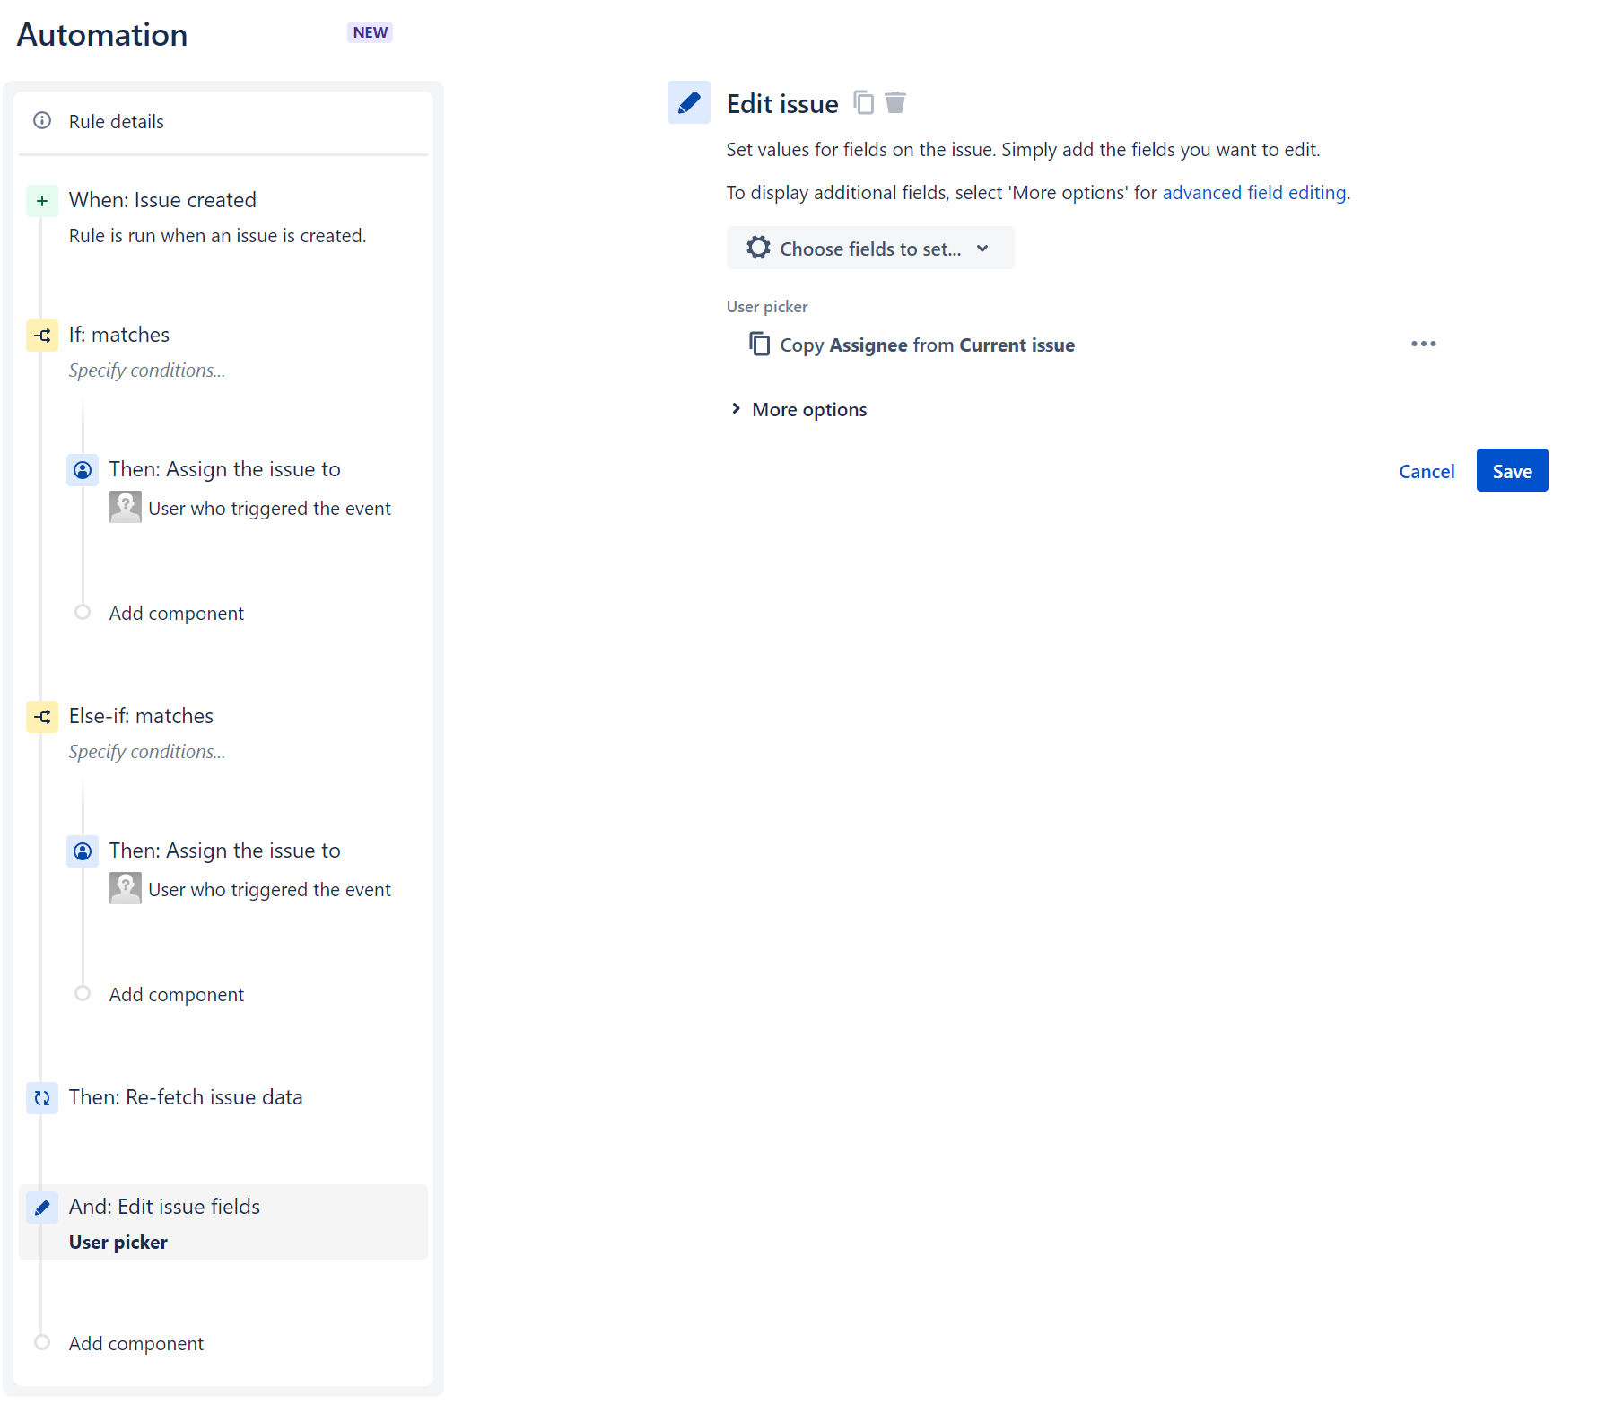Click the If: matches branch icon
This screenshot has height=1422, width=1623.
coord(42,336)
